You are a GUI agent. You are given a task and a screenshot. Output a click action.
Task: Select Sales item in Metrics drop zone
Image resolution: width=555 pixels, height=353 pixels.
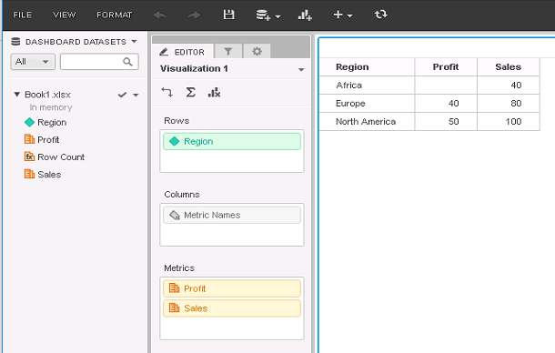click(x=232, y=308)
